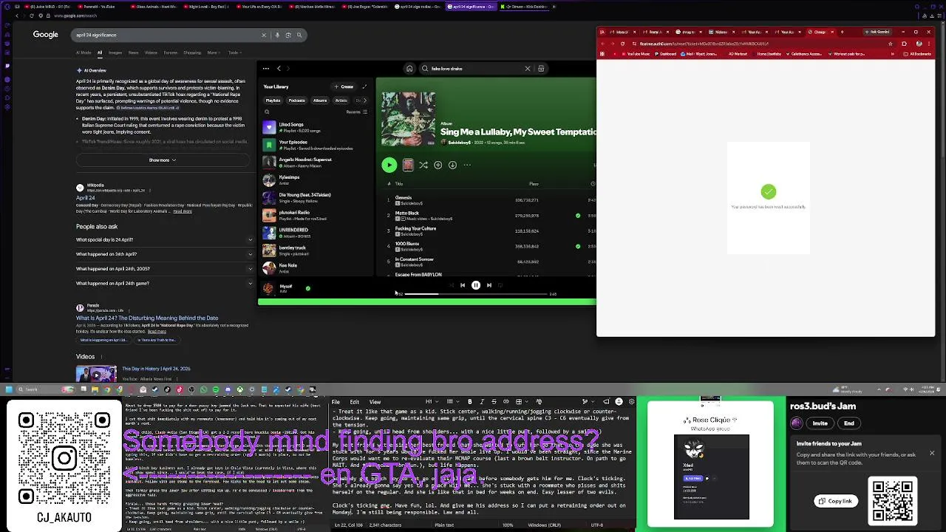This screenshot has width=946, height=532.
Task: Open Google search Tools dropdown
Action: pos(234,52)
